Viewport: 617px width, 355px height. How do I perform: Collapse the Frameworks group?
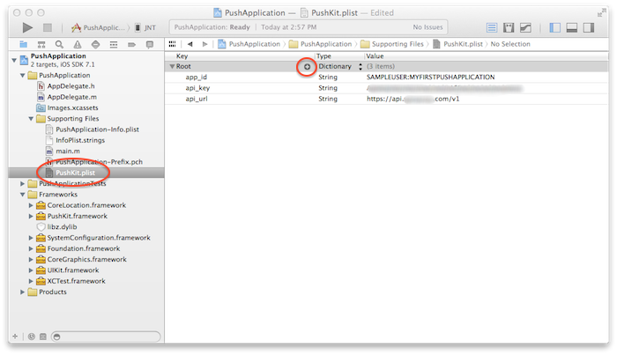(x=22, y=194)
